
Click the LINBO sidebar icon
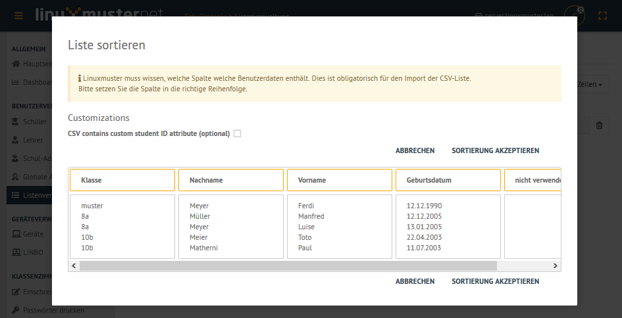(16, 252)
